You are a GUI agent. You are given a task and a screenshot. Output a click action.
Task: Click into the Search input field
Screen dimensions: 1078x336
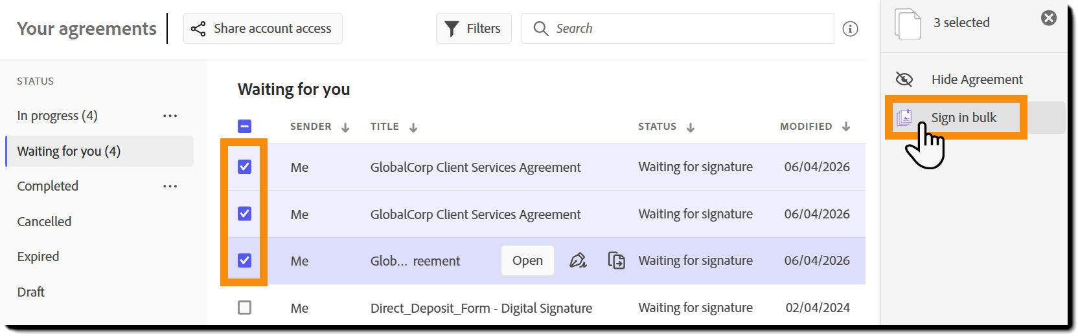coord(687,28)
